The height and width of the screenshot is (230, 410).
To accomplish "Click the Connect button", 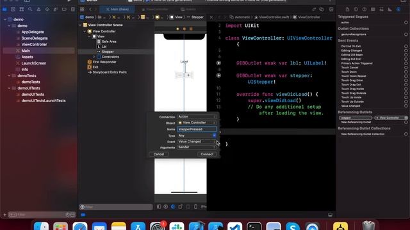I will click(x=207, y=154).
